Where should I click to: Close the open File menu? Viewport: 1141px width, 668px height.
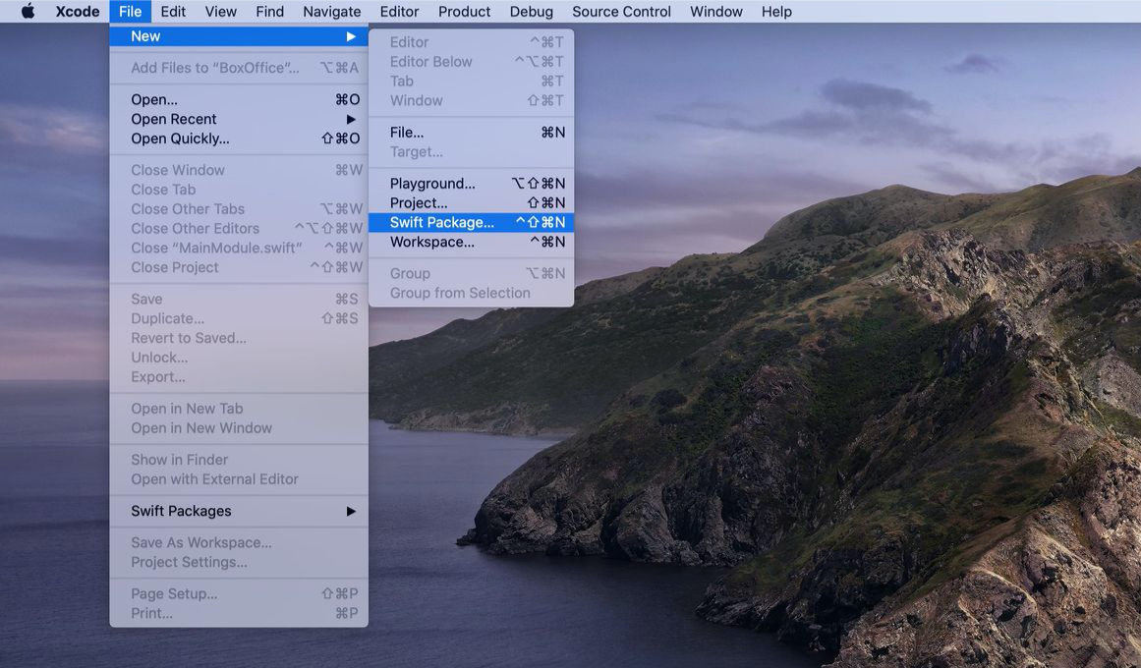coord(131,11)
